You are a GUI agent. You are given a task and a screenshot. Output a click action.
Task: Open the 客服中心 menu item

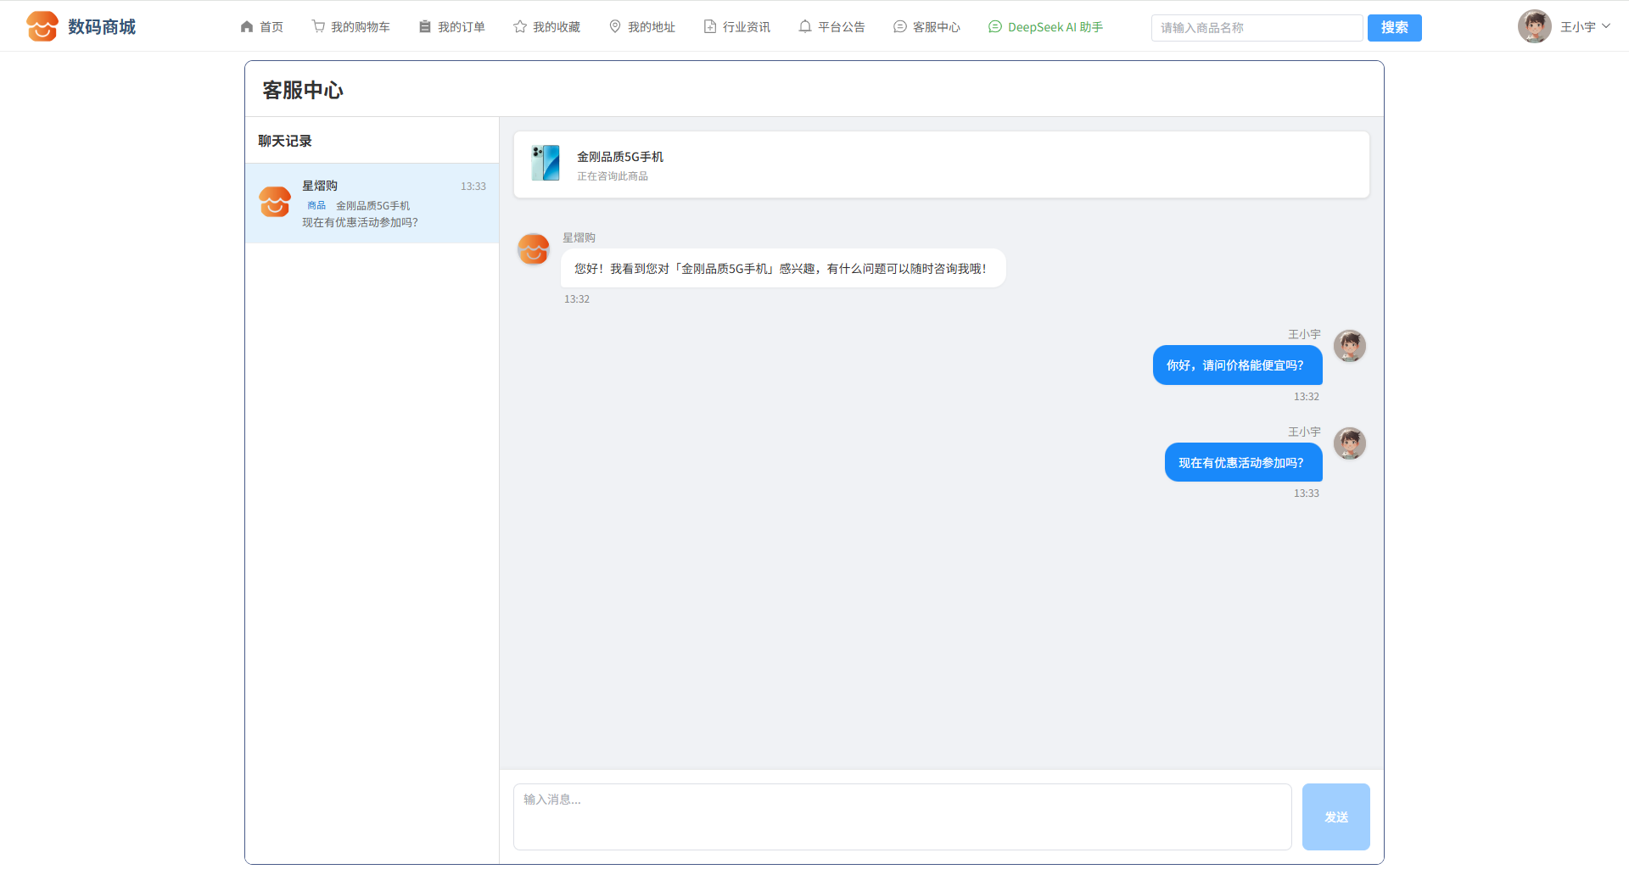(936, 27)
